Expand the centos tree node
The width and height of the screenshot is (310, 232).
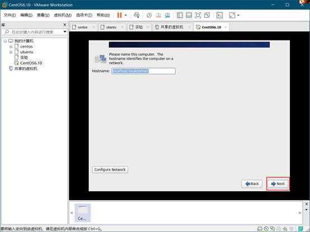tap(11, 47)
